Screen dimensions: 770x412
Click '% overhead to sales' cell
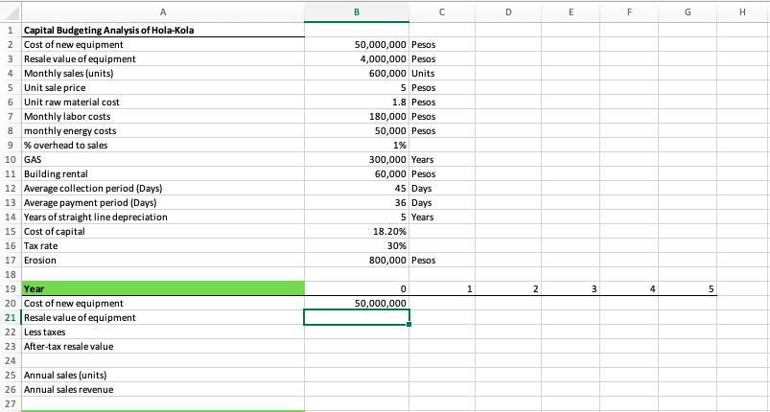coord(163,146)
